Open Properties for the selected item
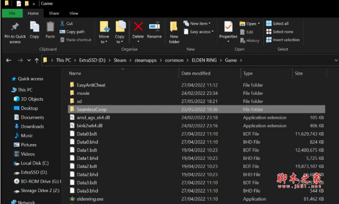The height and width of the screenshot is (204, 339). coord(228,32)
